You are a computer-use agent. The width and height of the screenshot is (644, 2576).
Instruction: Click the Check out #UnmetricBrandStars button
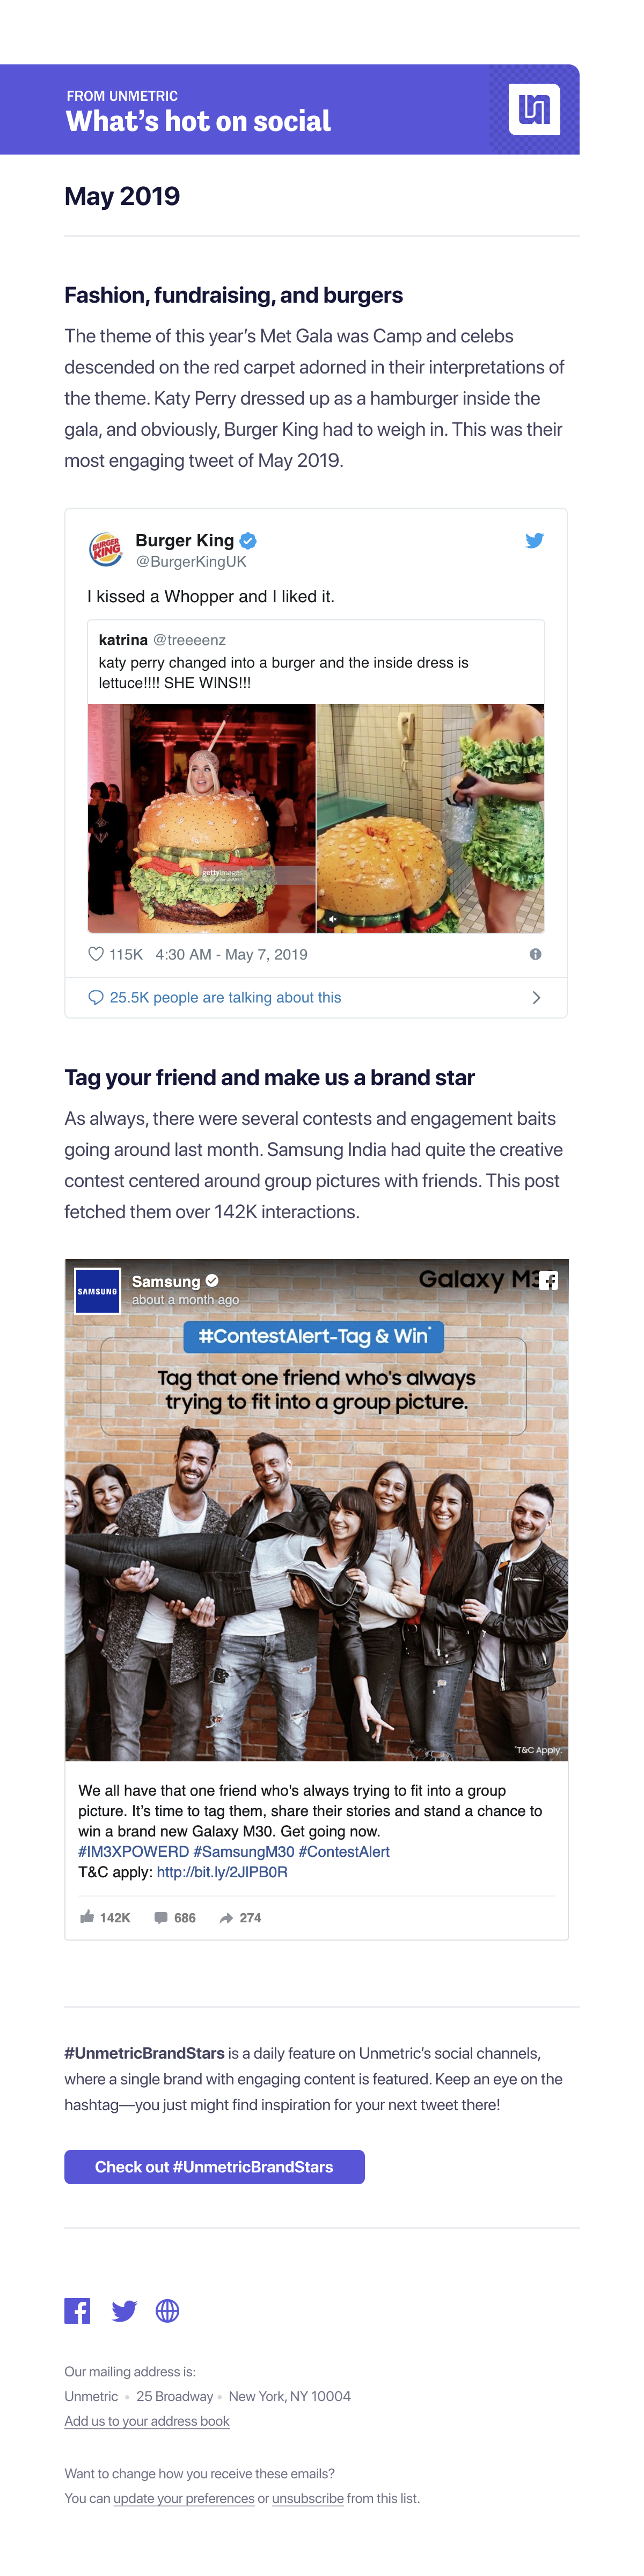point(214,2167)
